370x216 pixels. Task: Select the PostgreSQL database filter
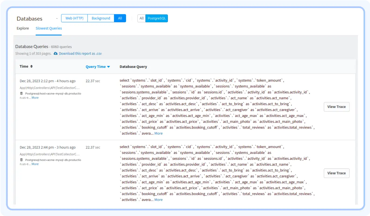click(x=157, y=18)
